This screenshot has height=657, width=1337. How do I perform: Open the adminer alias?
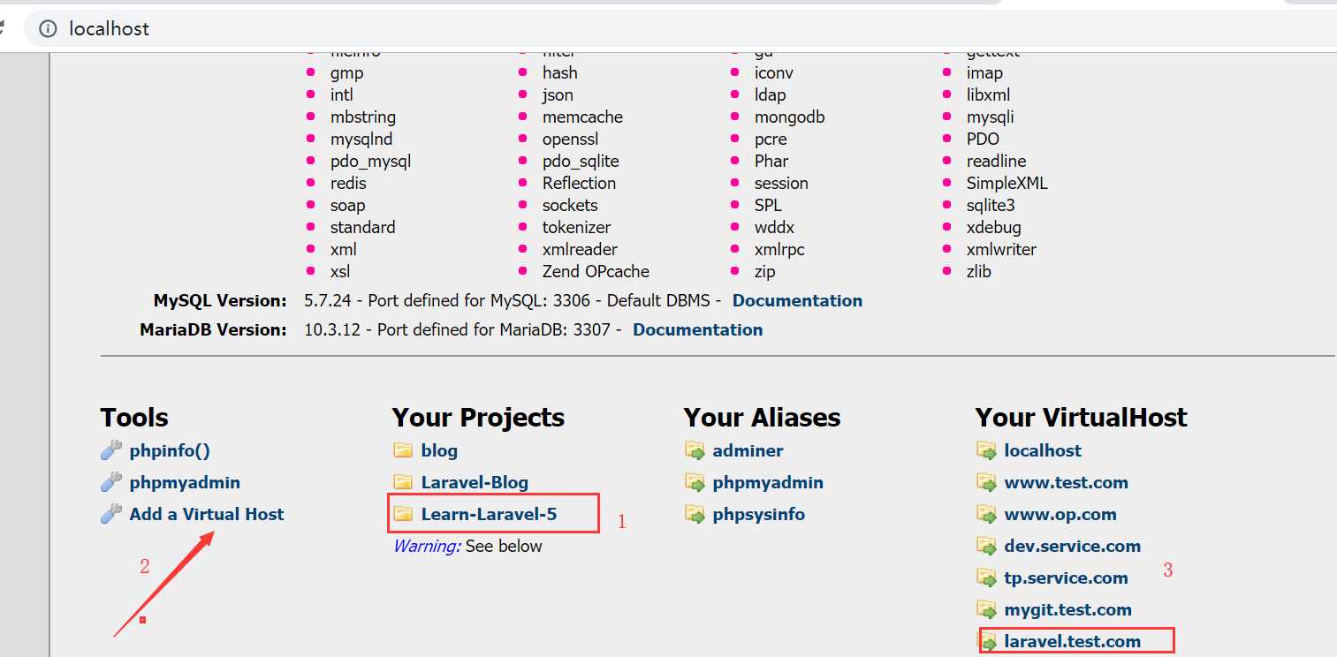tap(748, 450)
